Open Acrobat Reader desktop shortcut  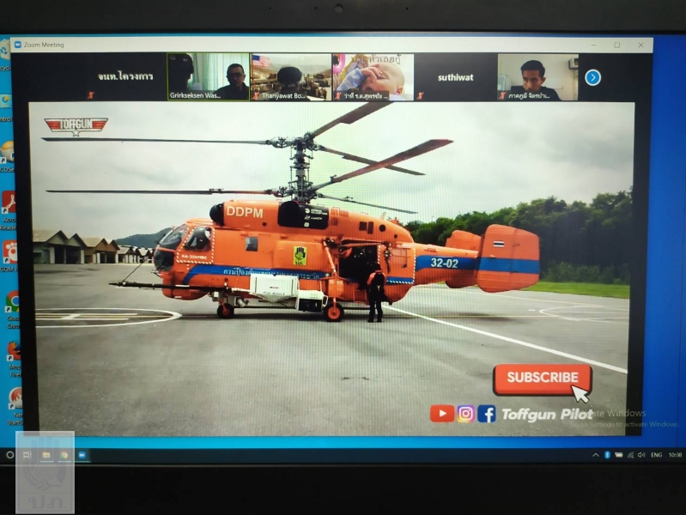[x=9, y=210]
